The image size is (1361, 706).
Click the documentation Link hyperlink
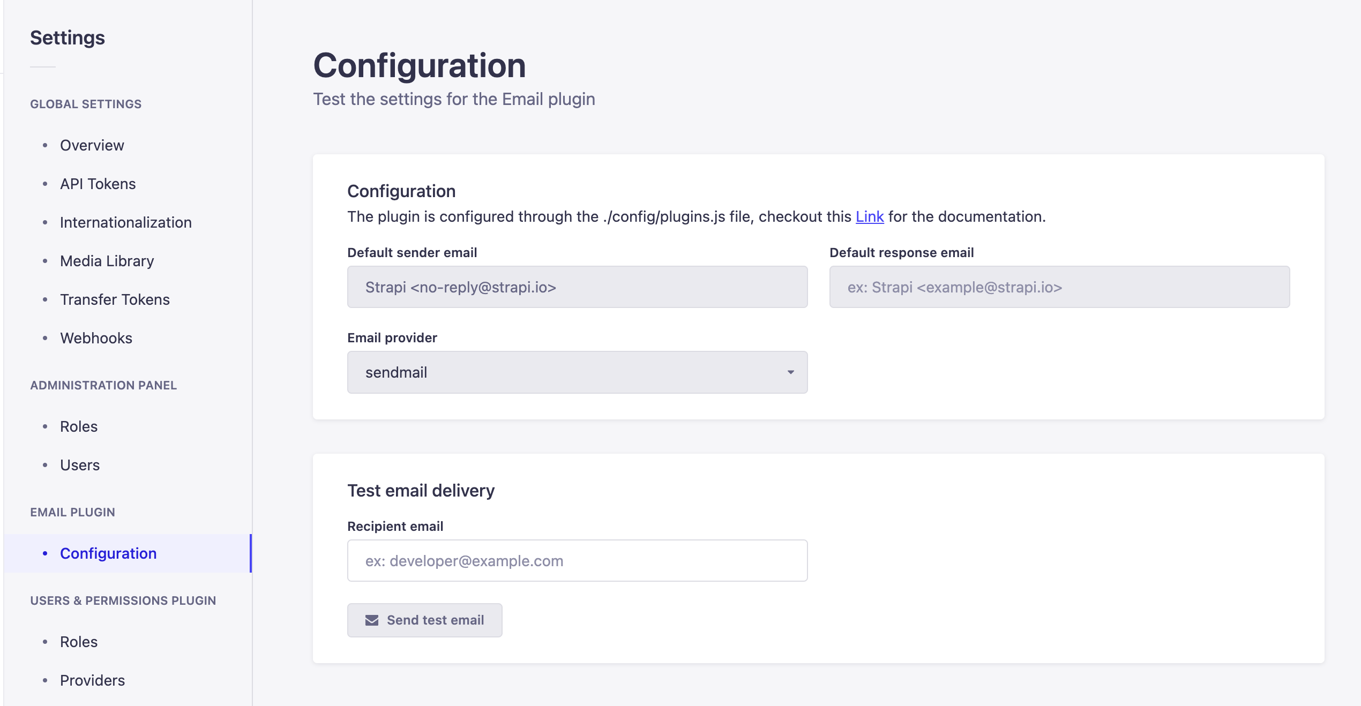click(869, 216)
